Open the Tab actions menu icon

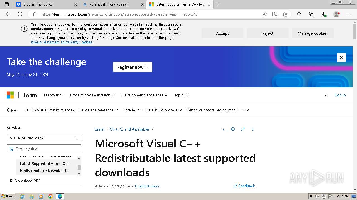click(7, 4)
